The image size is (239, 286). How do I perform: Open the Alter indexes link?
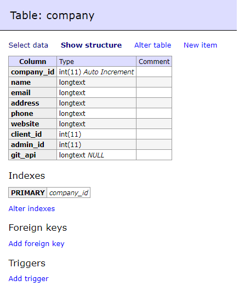point(32,209)
